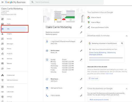Image resolution: width=132 pixels, height=102 pixels.
Task: Click the Website sidebar icon
Action: (3, 64)
